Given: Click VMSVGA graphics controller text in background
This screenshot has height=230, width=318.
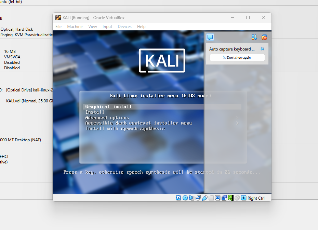Looking at the screenshot, I should [x=12, y=57].
